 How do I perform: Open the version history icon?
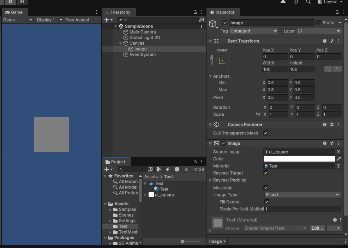point(296,1)
